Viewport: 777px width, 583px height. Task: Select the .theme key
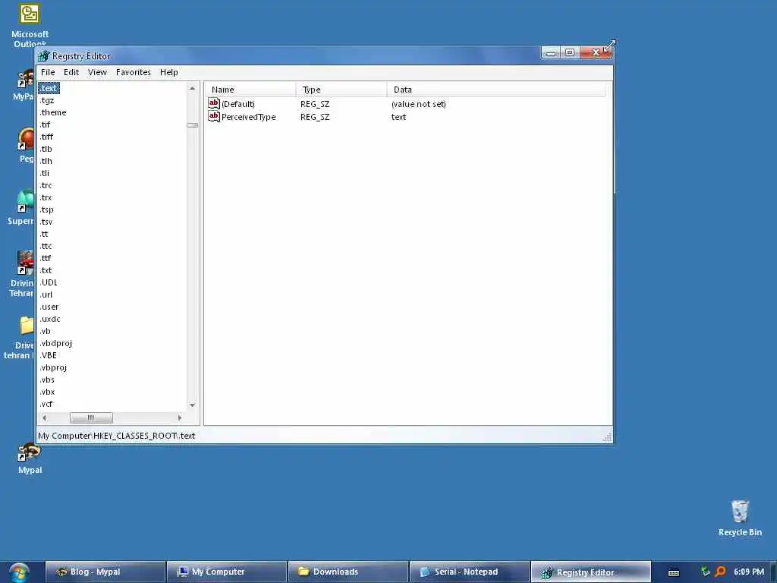click(52, 112)
